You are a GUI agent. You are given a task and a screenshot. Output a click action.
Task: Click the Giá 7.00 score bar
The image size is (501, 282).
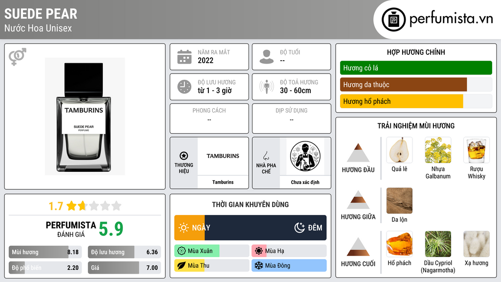pos(124,268)
